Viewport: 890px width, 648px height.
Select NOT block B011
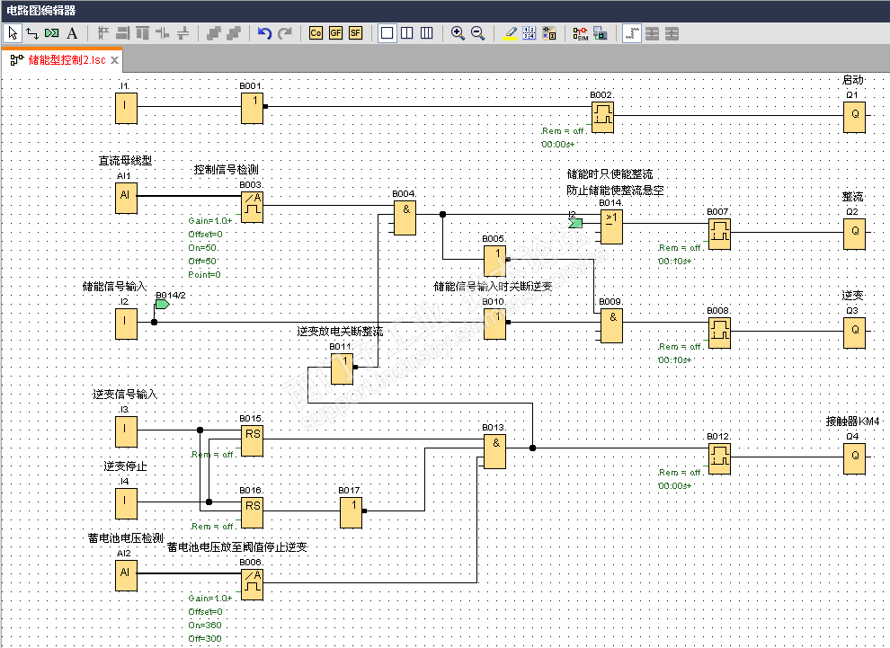tap(343, 368)
